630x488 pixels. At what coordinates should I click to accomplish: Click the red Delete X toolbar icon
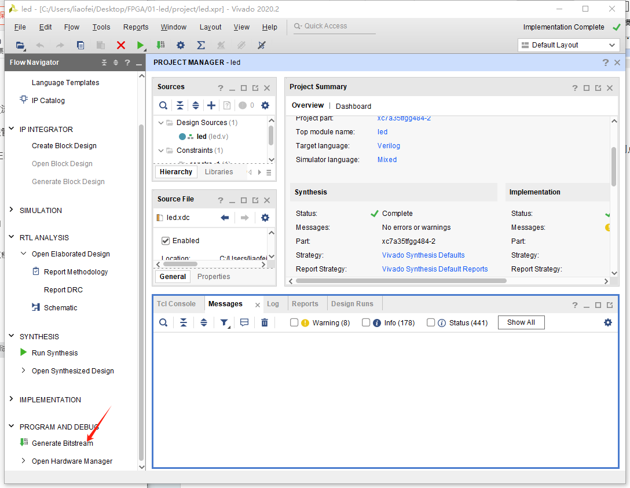click(x=120, y=45)
